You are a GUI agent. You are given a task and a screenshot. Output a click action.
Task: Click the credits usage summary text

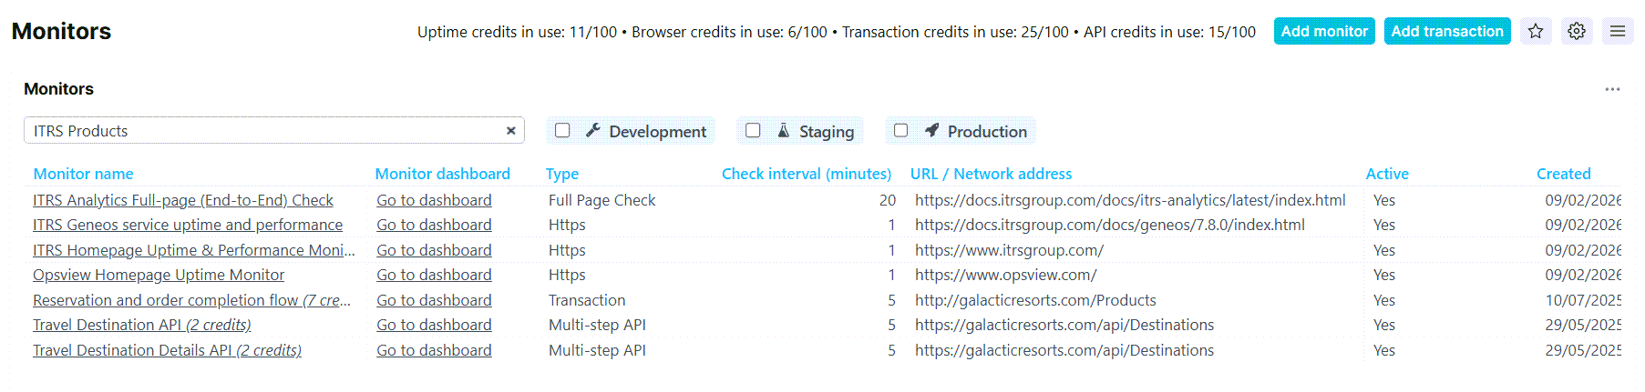tap(836, 32)
